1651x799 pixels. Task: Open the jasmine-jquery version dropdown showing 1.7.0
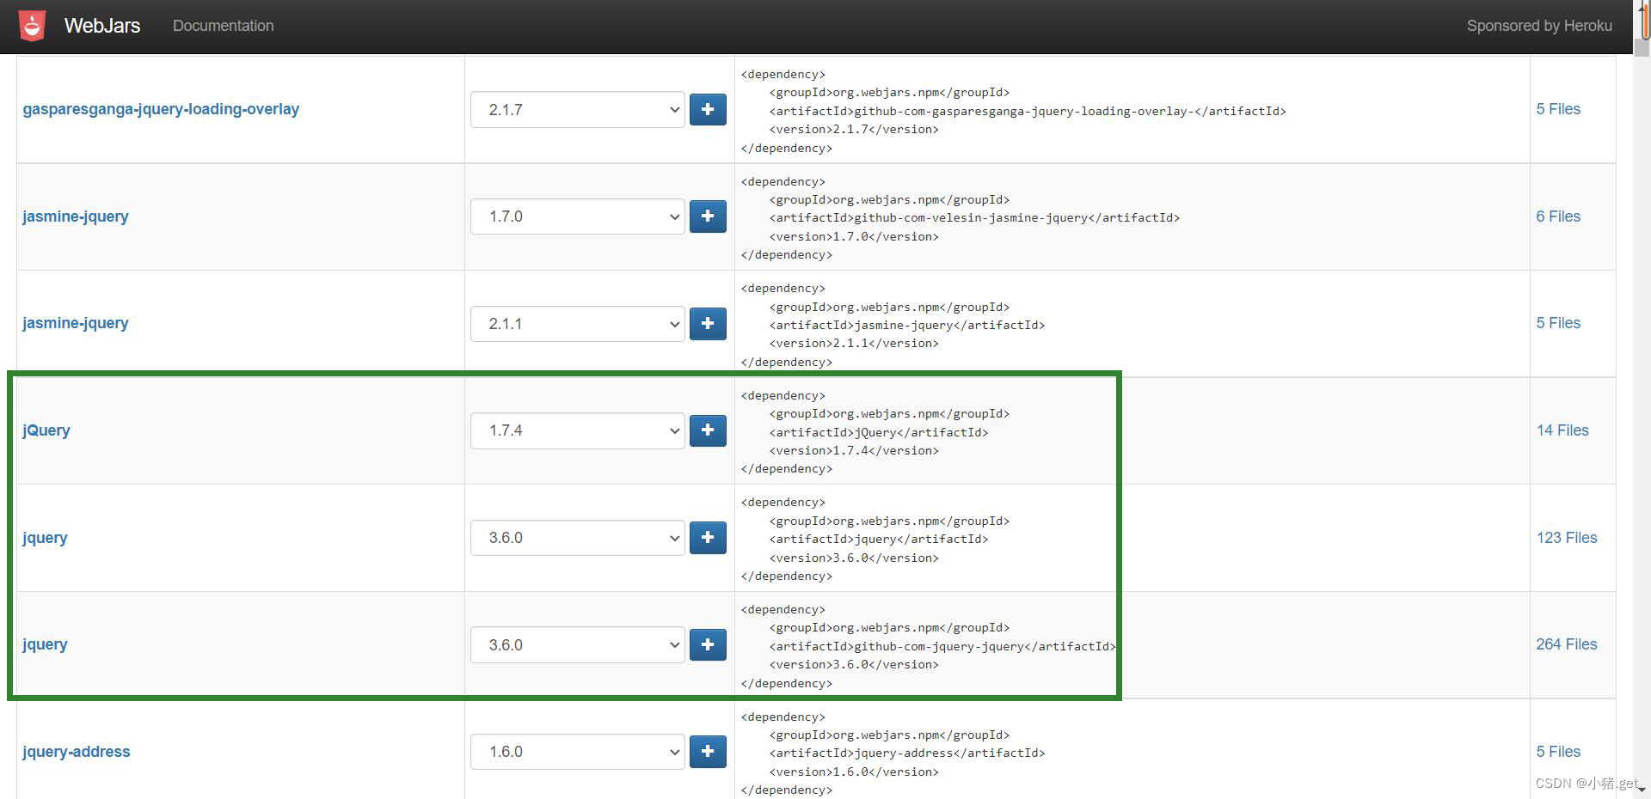(x=576, y=216)
